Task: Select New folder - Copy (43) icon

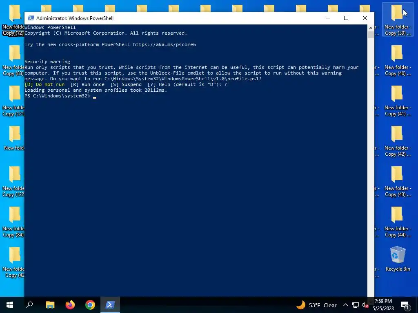Action: pos(398,181)
